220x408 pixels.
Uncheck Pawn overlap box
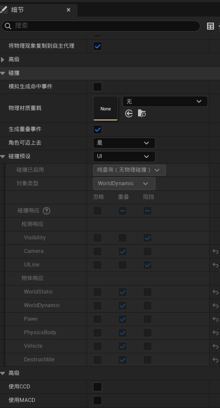click(x=122, y=319)
